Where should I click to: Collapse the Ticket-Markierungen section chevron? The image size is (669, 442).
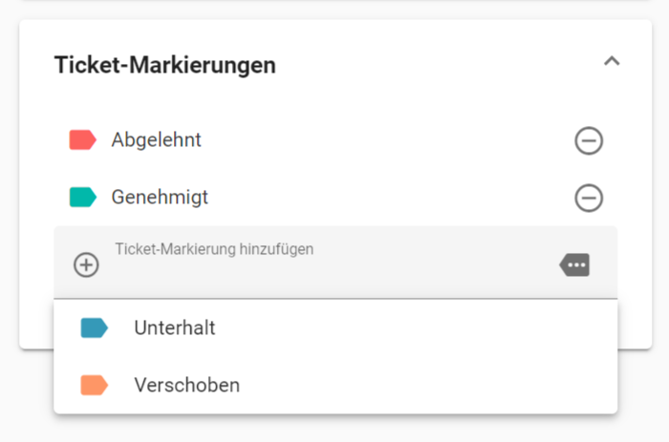point(612,61)
